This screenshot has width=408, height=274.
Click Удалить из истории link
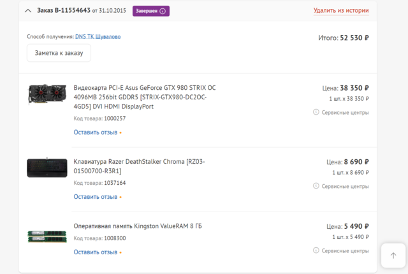pos(340,11)
